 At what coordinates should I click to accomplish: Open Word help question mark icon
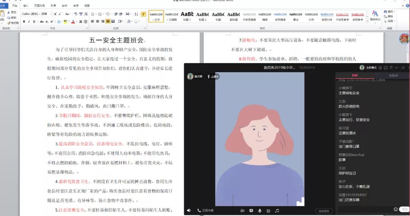point(408,5)
